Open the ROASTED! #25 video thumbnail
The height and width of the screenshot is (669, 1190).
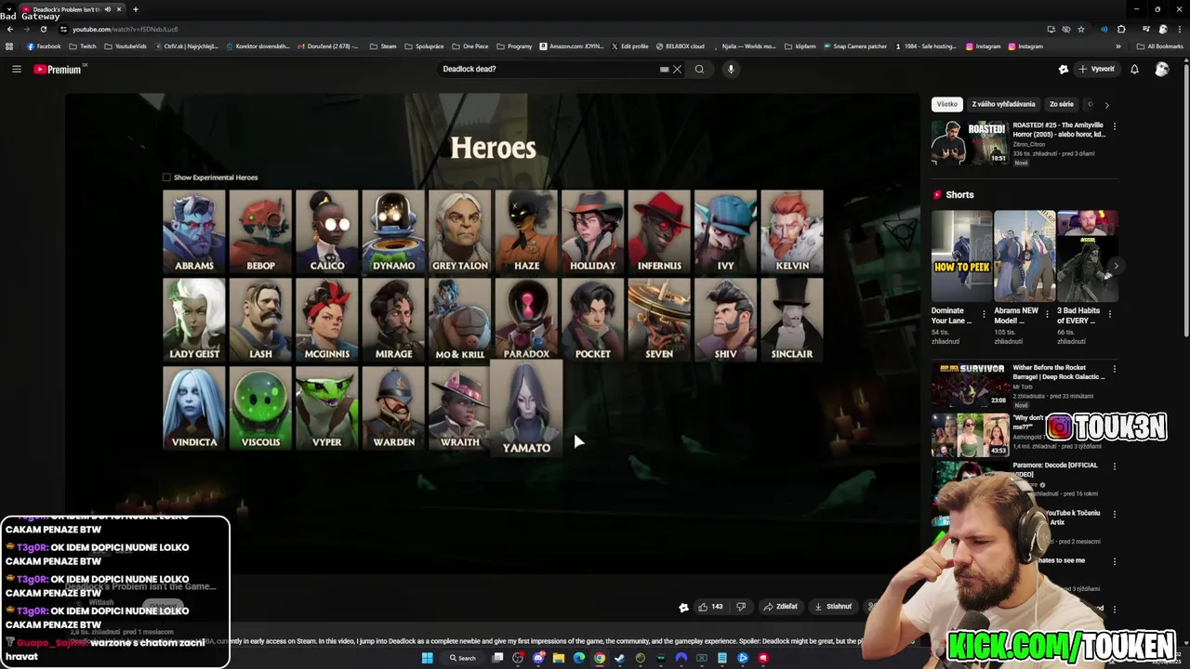[970, 142]
